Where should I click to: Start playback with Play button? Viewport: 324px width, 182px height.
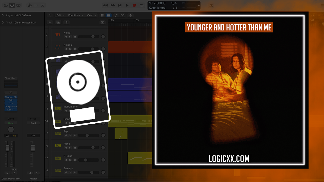[x=127, y=5]
